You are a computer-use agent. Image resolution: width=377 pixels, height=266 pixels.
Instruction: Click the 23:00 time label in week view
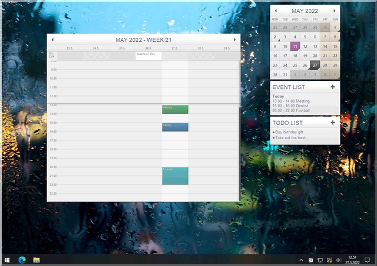pos(53,193)
